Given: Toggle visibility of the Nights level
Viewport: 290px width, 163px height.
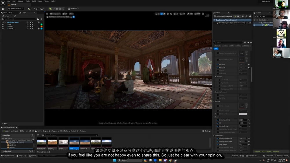Looking at the screenshot, I should click(x=3, y=26).
